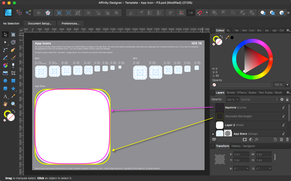Open the snapping magnet dropdown arrow
The image size is (291, 181).
click(207, 13)
